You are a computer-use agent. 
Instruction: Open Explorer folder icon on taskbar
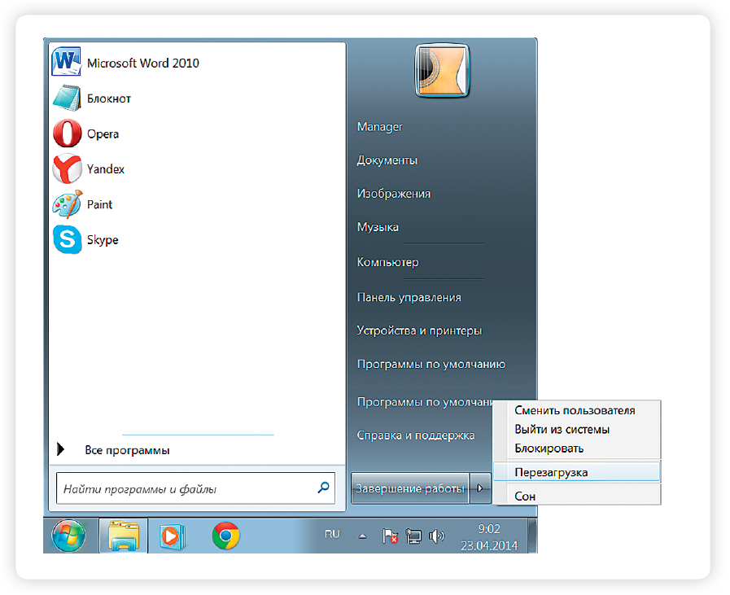(x=124, y=536)
